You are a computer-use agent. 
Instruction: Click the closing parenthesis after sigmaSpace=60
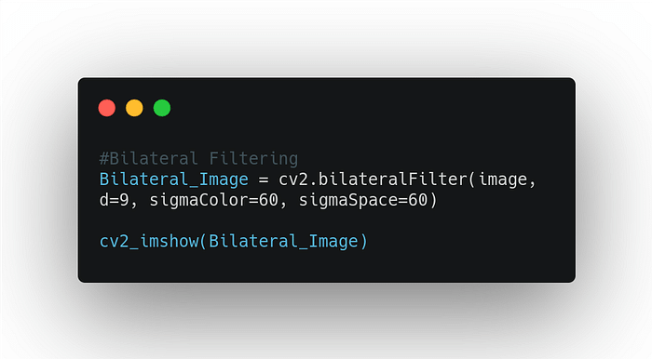433,200
